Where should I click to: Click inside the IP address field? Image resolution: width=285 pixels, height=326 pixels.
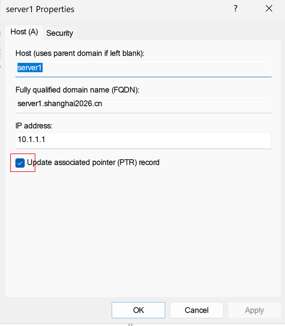[143, 141]
